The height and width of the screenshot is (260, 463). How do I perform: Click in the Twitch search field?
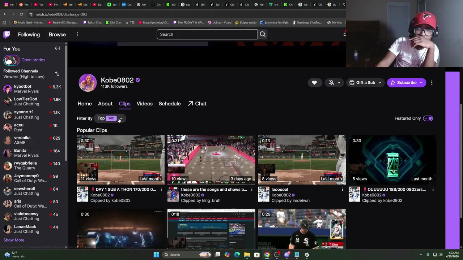207,34
